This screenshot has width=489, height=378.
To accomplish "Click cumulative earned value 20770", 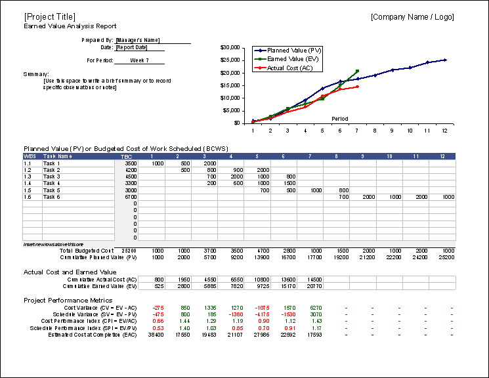I will click(315, 286).
